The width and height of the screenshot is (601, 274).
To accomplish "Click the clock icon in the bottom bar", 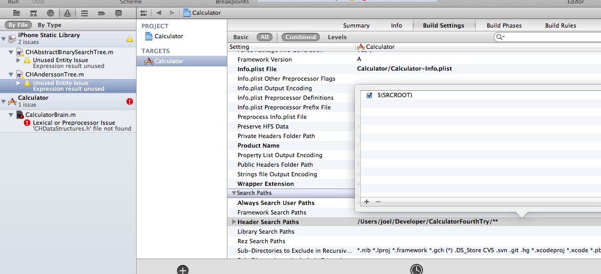I will (x=416, y=269).
